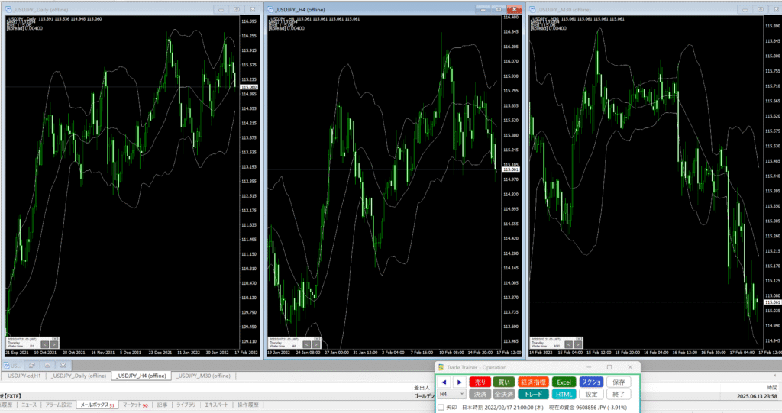Maximize the _USDJPY_Daily chart window
Viewport: 782px width, 413px height.
237,9
